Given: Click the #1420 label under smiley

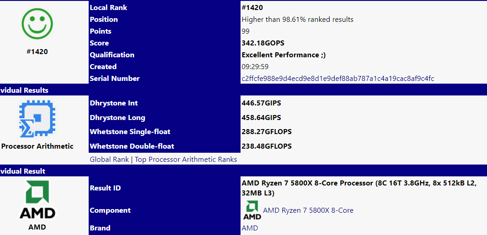Looking at the screenshot, I should click(x=37, y=52).
